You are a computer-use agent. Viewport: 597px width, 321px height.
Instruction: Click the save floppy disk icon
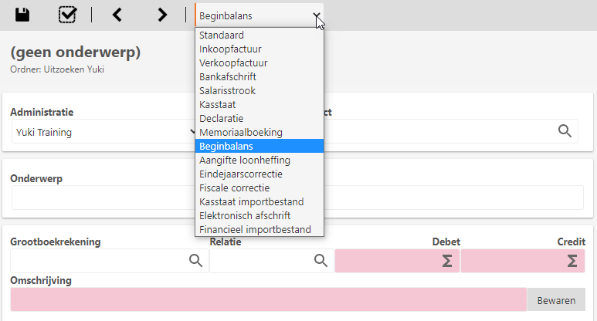23,14
